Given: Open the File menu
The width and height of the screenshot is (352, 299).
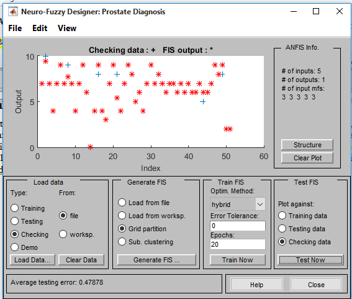Looking at the screenshot, I should (15, 28).
